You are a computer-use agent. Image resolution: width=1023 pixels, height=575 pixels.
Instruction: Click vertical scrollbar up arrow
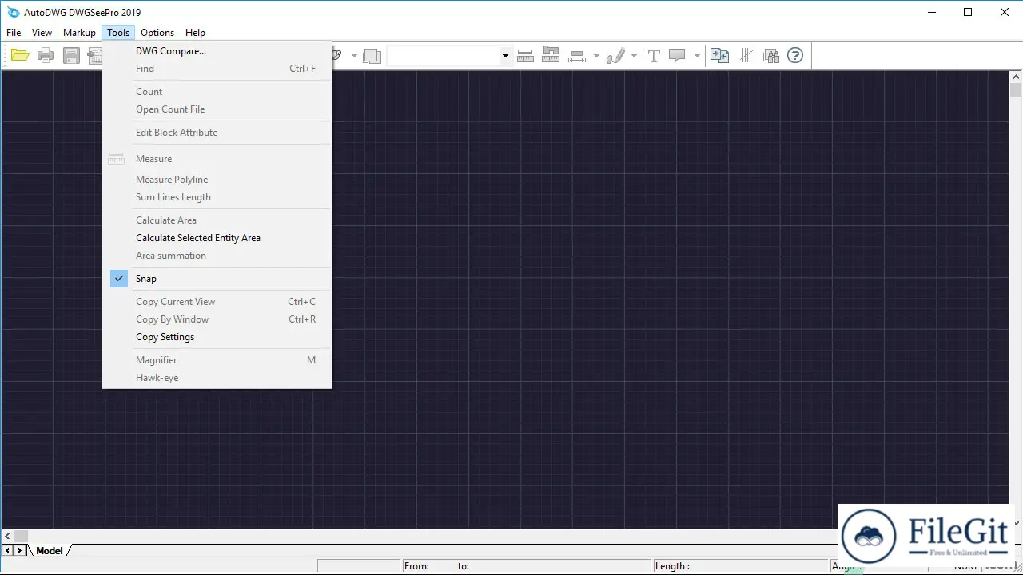pos(1016,77)
